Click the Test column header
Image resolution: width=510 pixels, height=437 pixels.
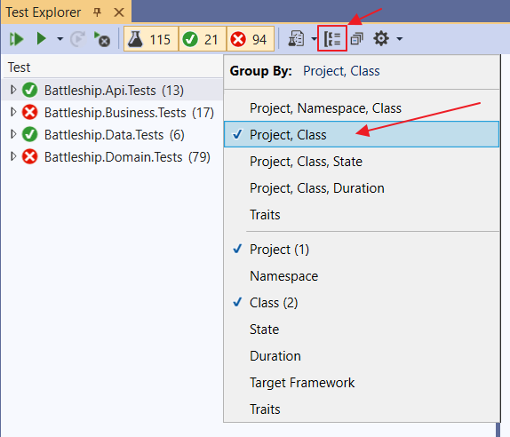(x=20, y=68)
